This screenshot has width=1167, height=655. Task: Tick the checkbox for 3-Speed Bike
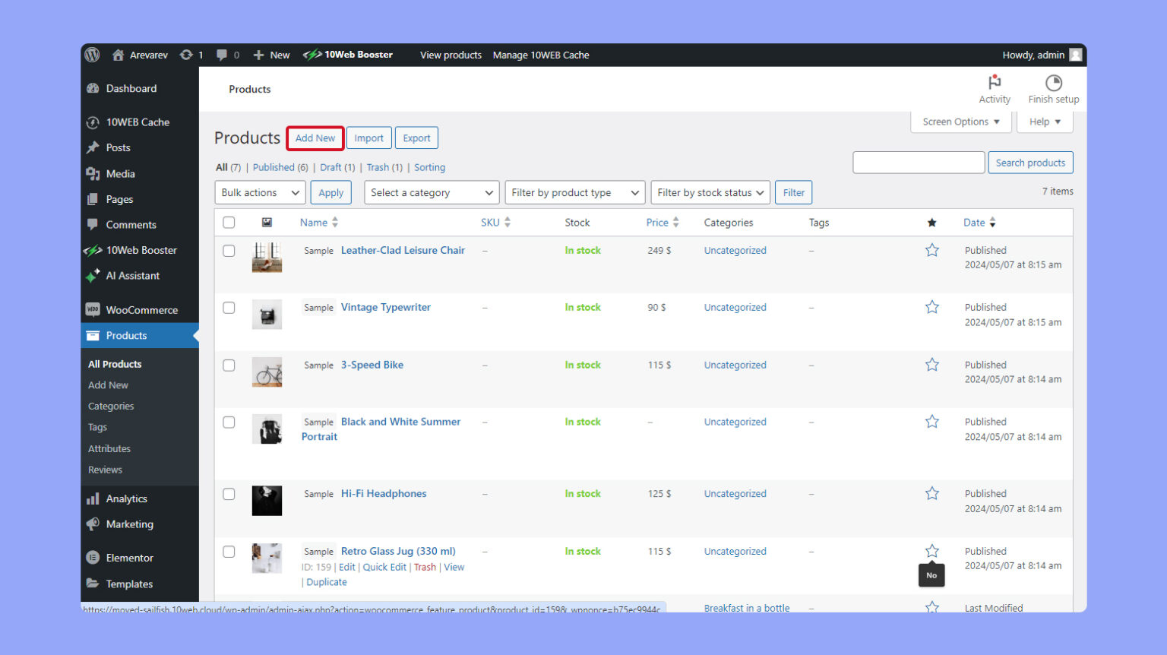pyautogui.click(x=229, y=365)
